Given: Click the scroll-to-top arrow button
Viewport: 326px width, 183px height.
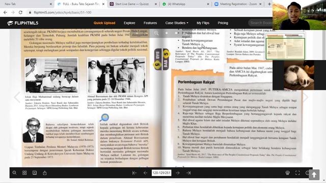Looking at the screenshot, I should coord(314,174).
